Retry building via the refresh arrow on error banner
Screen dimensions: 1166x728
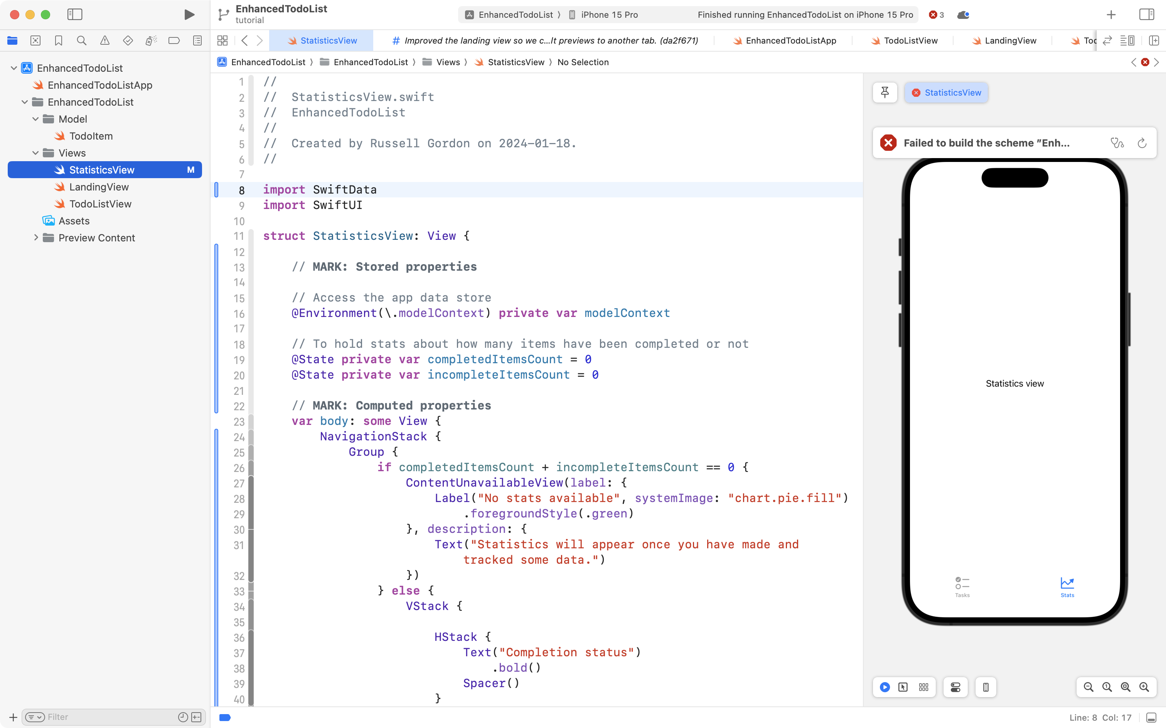click(1141, 143)
